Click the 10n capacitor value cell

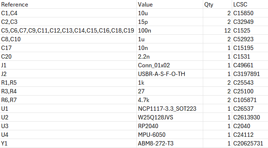point(143,48)
